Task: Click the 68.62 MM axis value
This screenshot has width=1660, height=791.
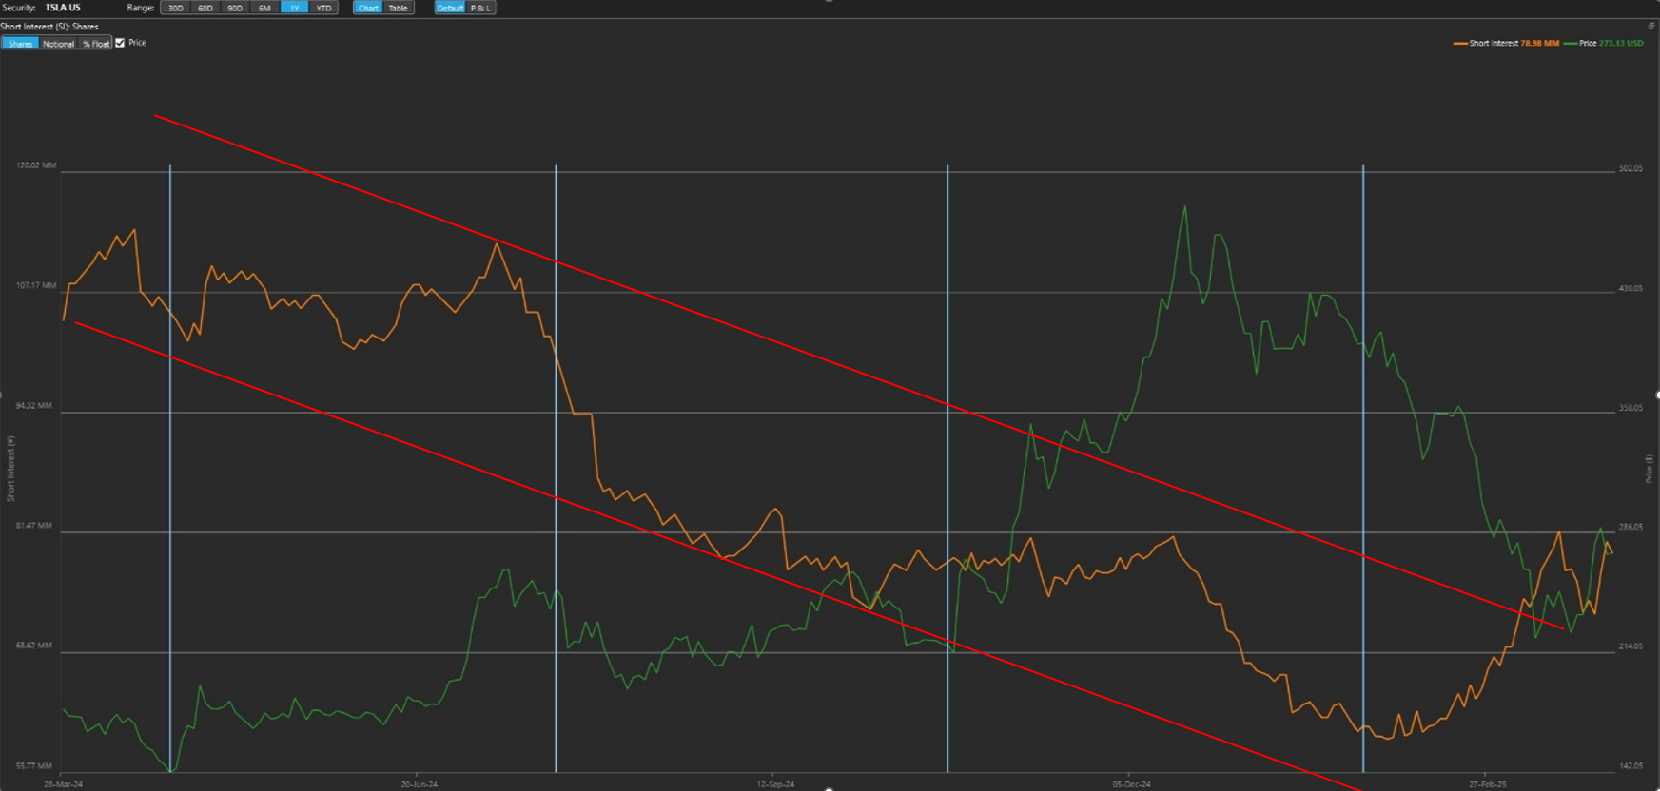Action: (x=34, y=645)
